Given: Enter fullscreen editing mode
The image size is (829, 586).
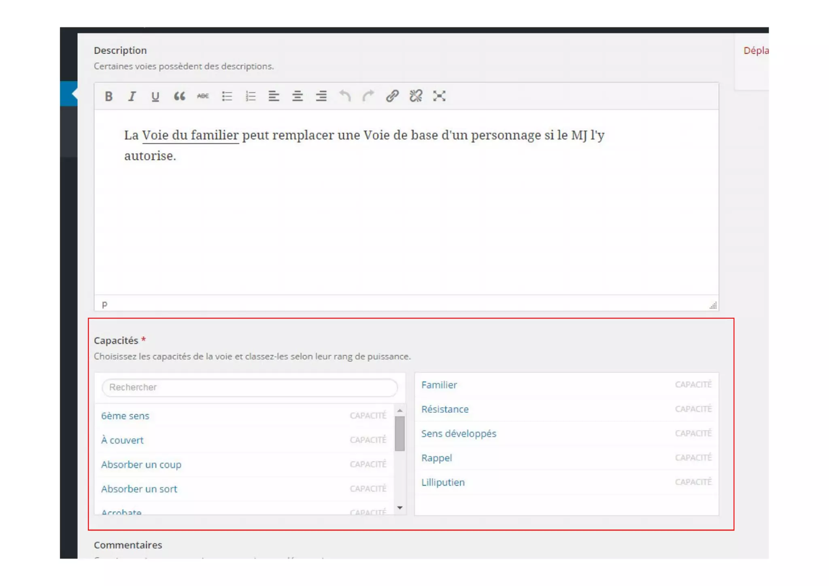Looking at the screenshot, I should pos(439,96).
